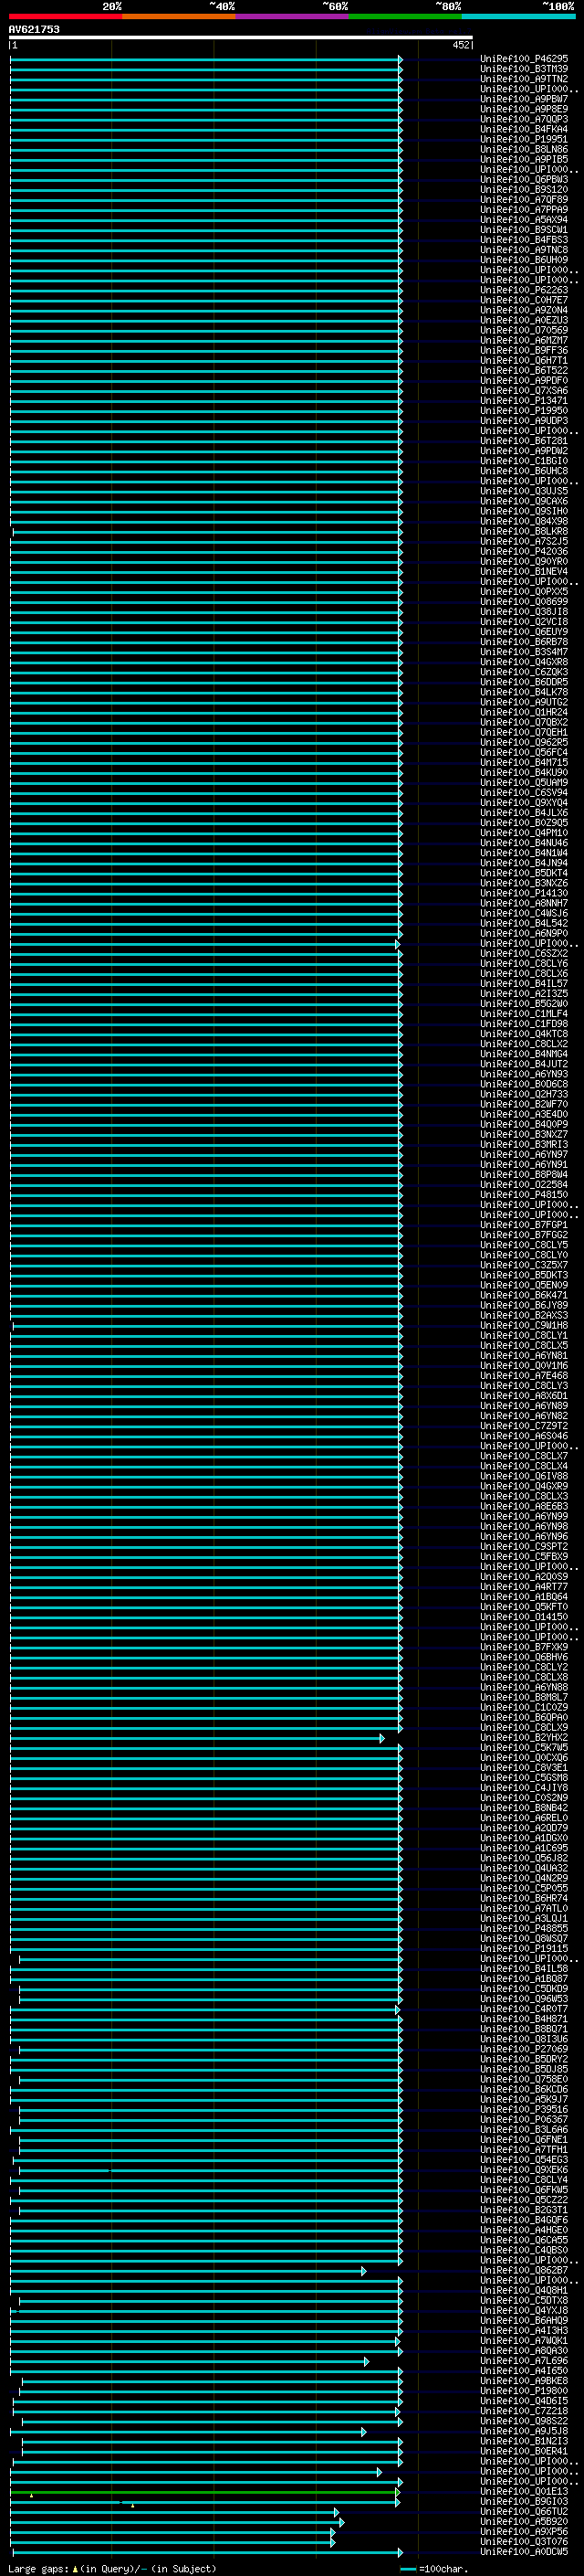Click sequence ID UniRef100_P19115
Screen dimensions: 584x2576
click(524, 1948)
